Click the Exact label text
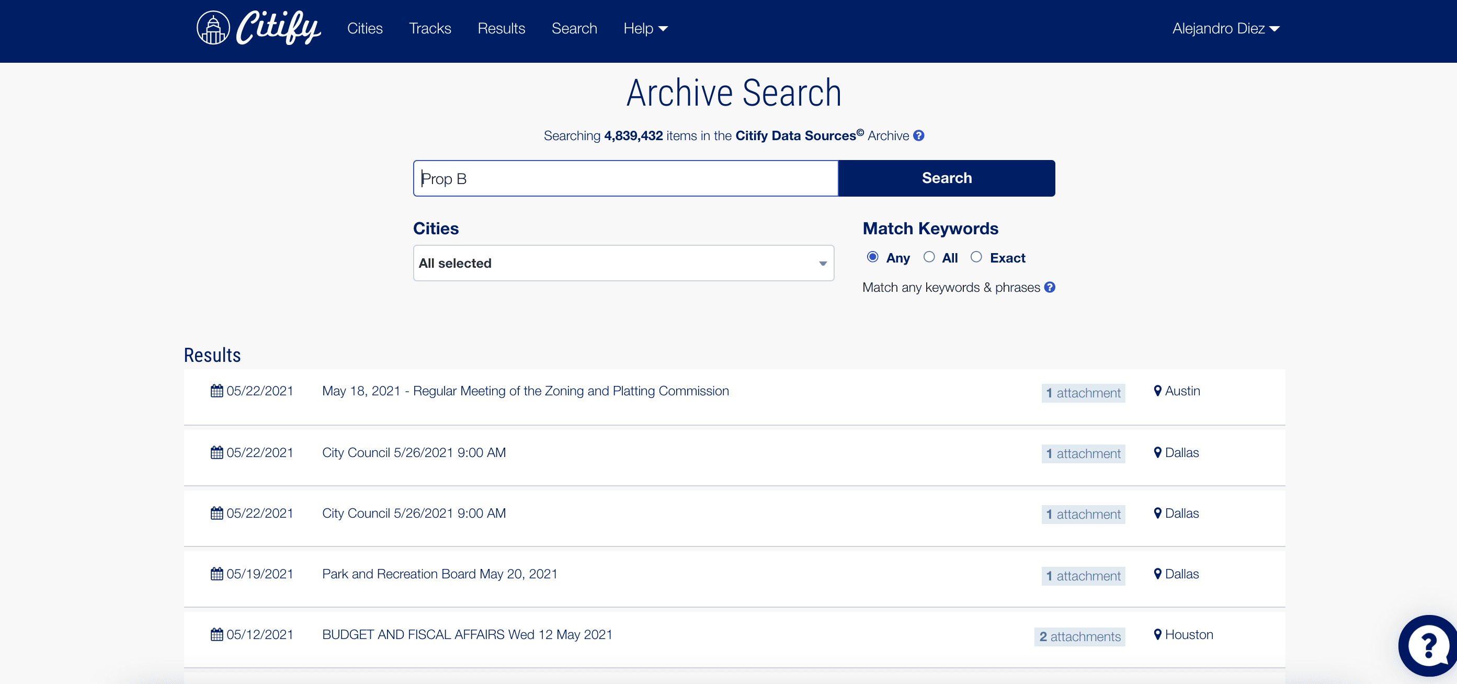This screenshot has height=684, width=1457. click(1007, 258)
